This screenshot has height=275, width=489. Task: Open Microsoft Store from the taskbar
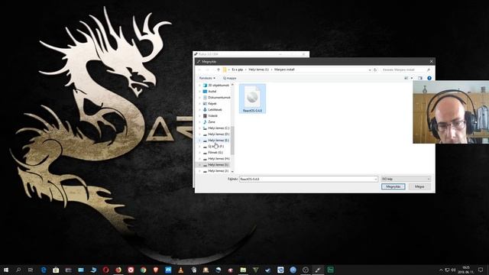pos(56,270)
